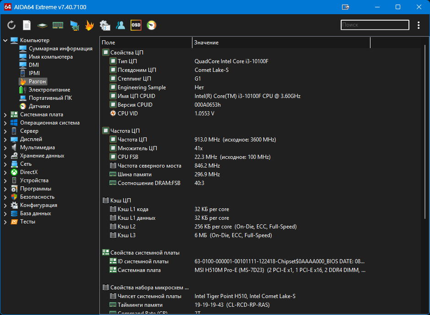430x315 pixels.
Task: Click the vertical scrollbar of details pane
Action: (425, 131)
